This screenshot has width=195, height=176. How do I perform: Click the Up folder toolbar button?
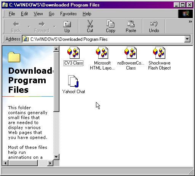(x=67, y=26)
